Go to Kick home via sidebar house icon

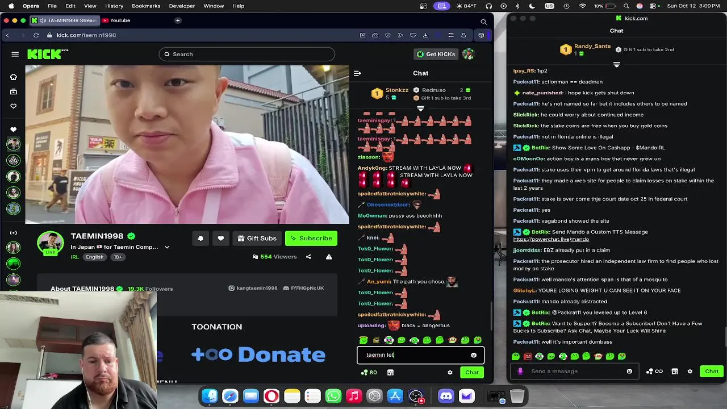click(14, 77)
